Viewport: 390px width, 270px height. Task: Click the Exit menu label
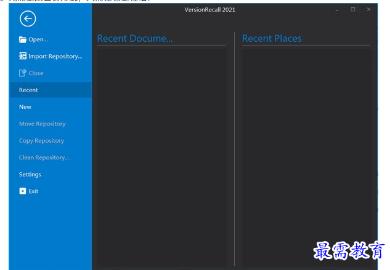(33, 191)
